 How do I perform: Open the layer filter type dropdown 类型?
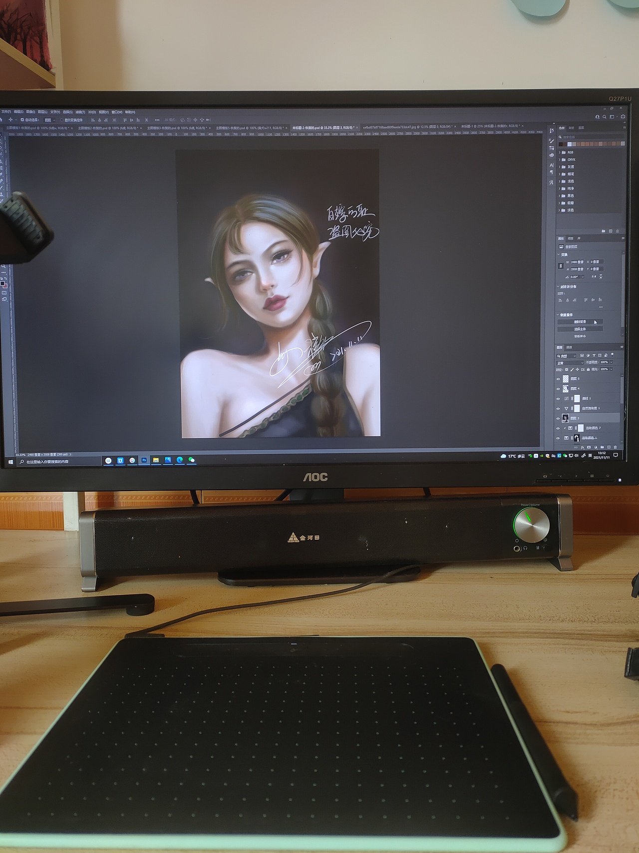click(x=566, y=356)
